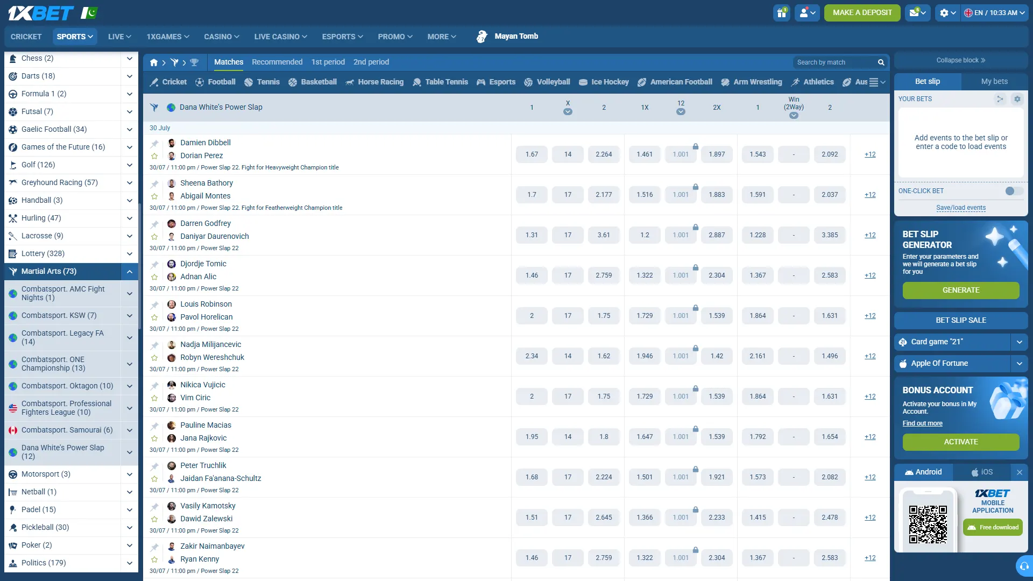
Task: Favorite the Darren Godfrey match star
Action: click(x=154, y=237)
